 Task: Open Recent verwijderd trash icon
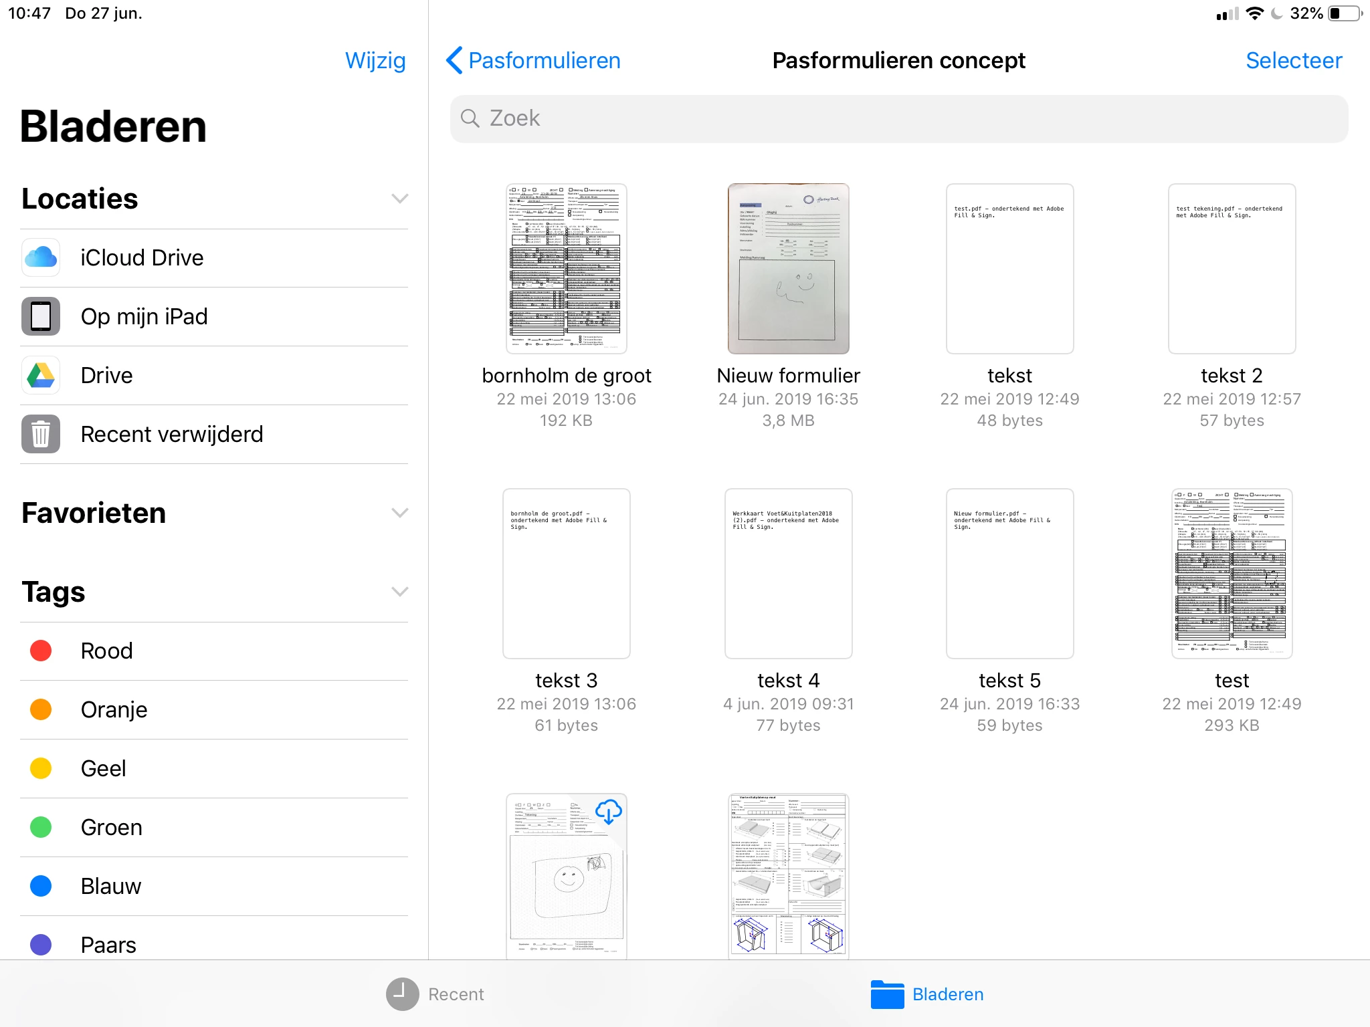point(41,434)
